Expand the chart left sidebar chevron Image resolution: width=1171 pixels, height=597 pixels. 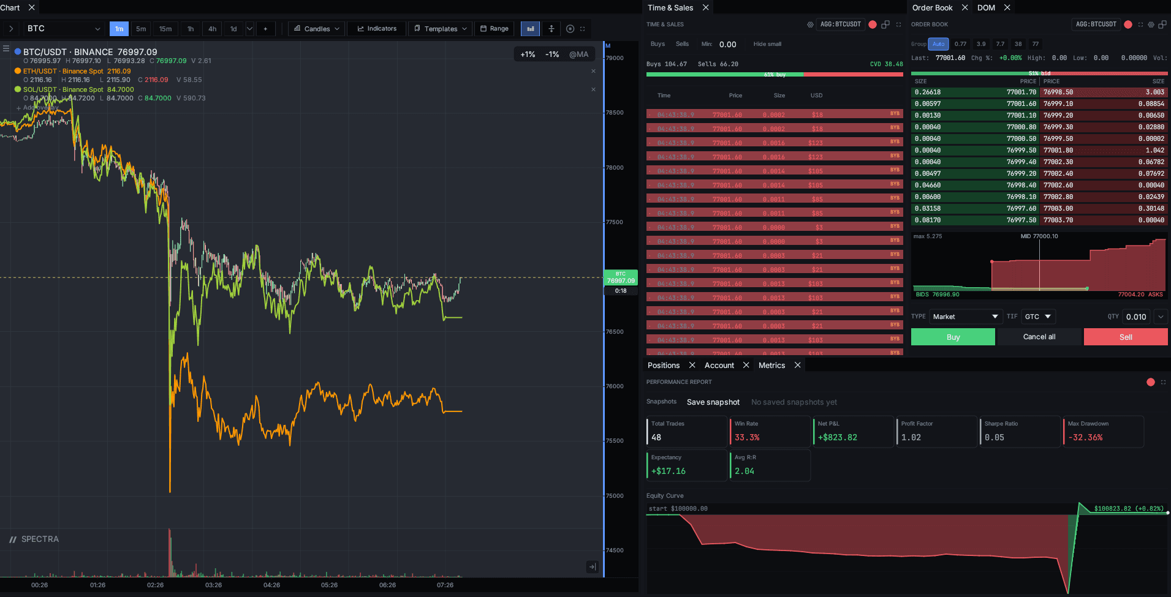[x=11, y=29]
